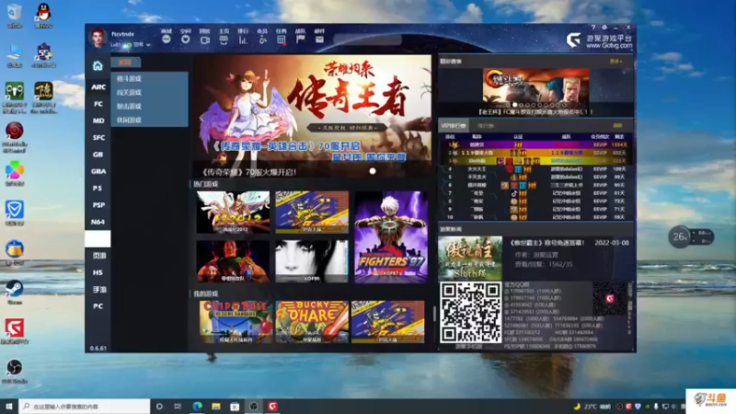Open the Chip 'n Dale game thumbnail
Screen dimensions: 736x414
(x=236, y=322)
